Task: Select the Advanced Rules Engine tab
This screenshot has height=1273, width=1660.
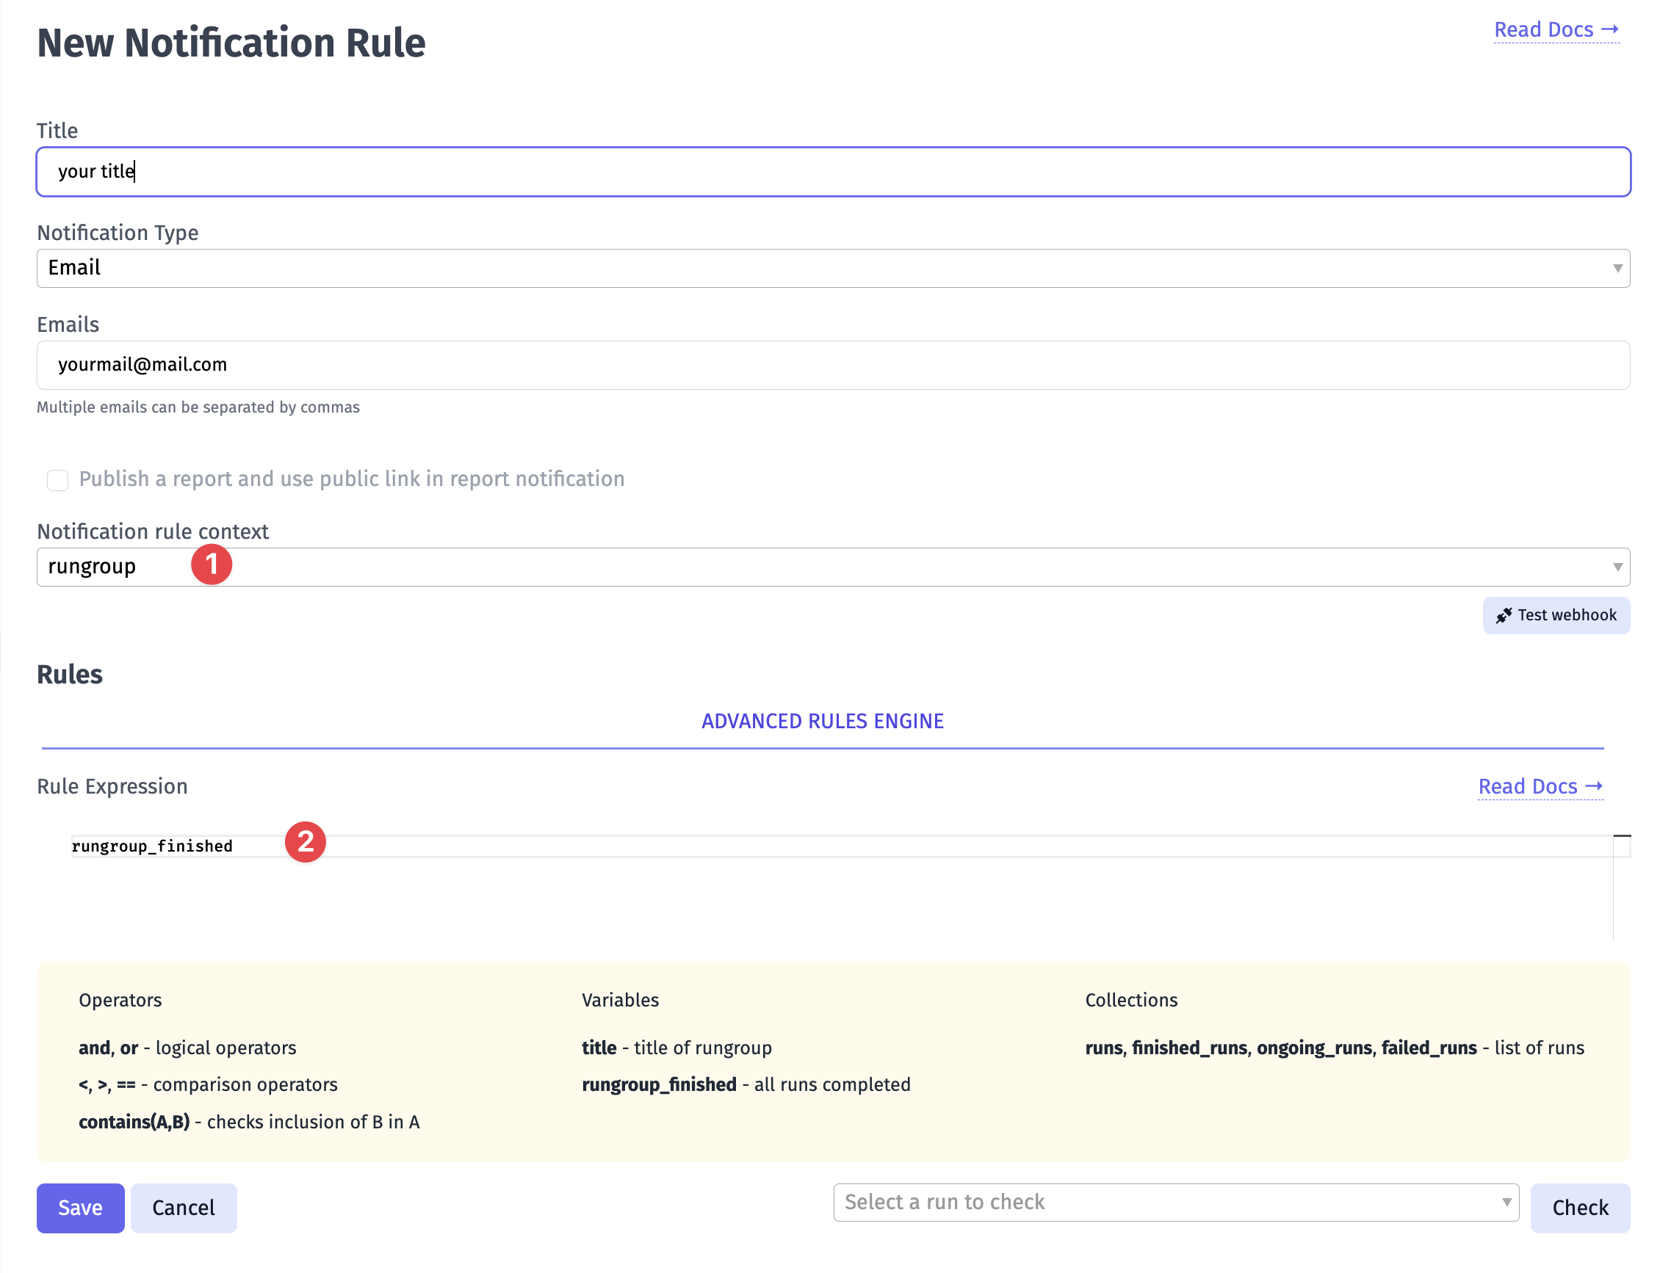Action: 823,722
